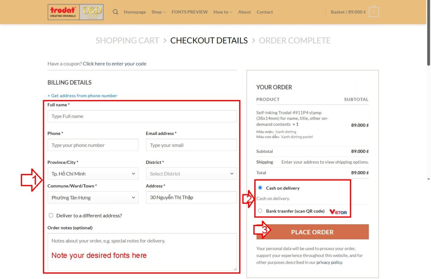Click the Full name input field

pos(142,116)
